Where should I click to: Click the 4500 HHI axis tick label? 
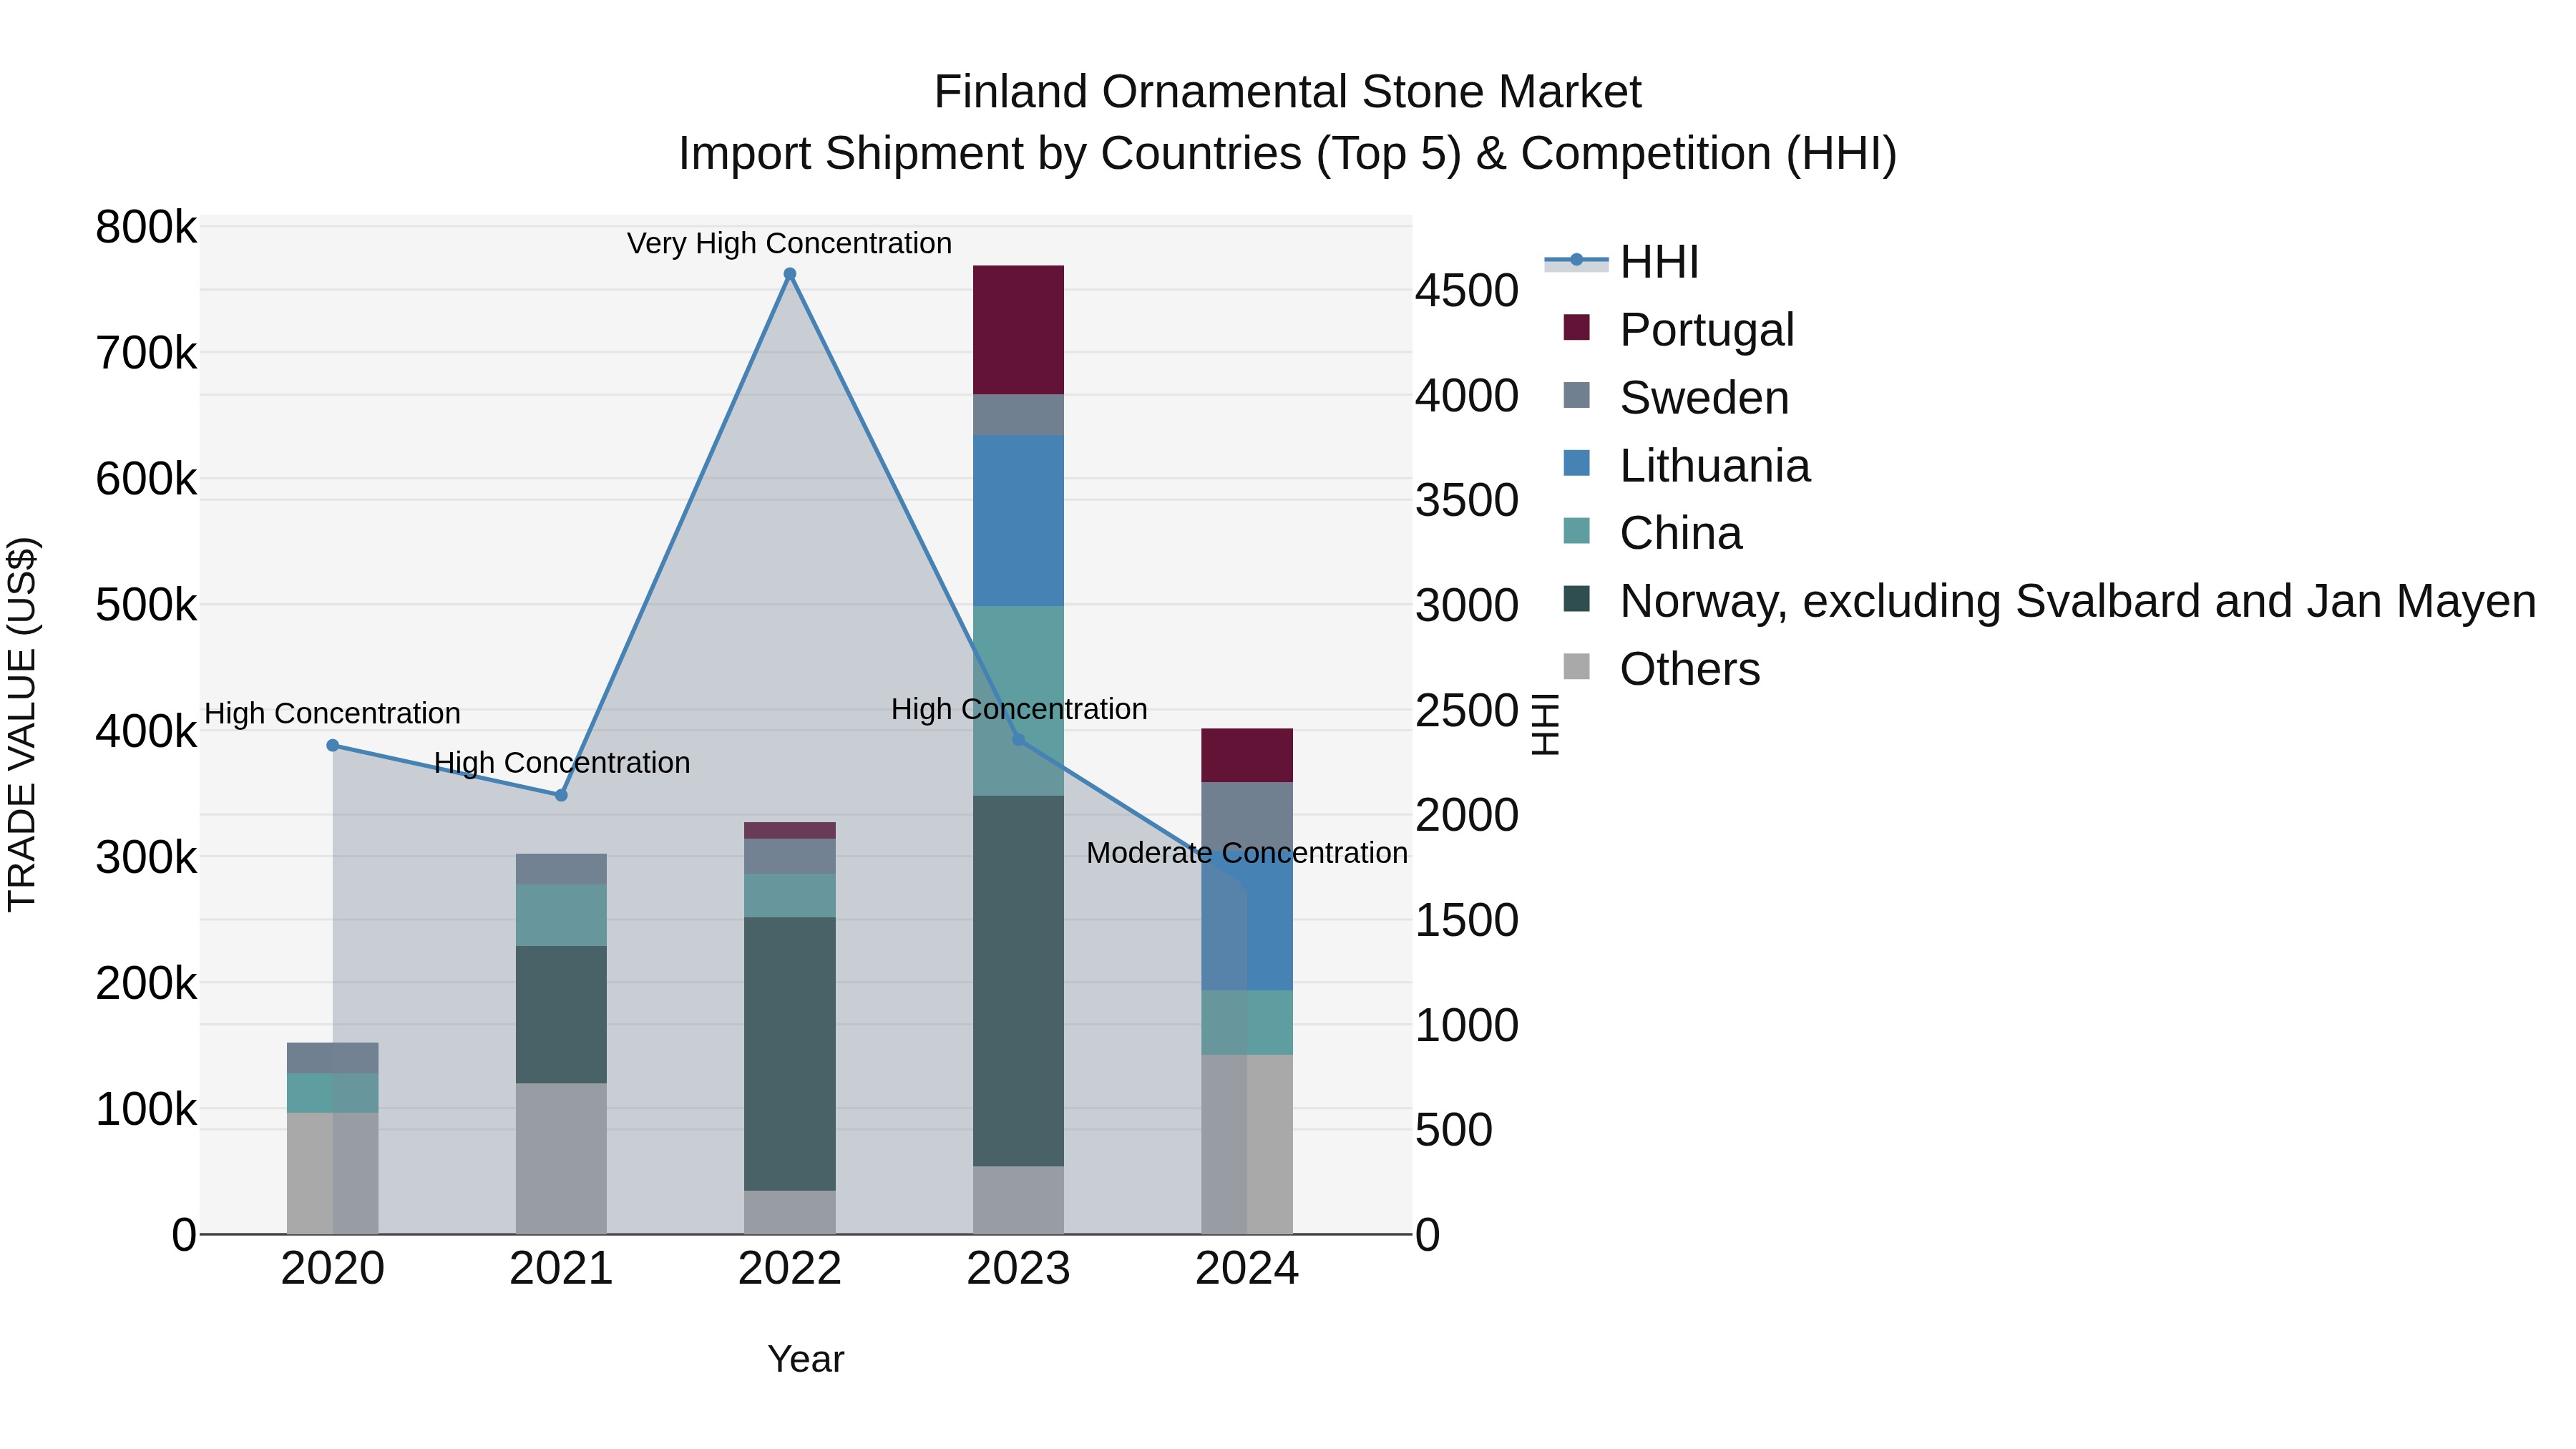pos(1467,291)
